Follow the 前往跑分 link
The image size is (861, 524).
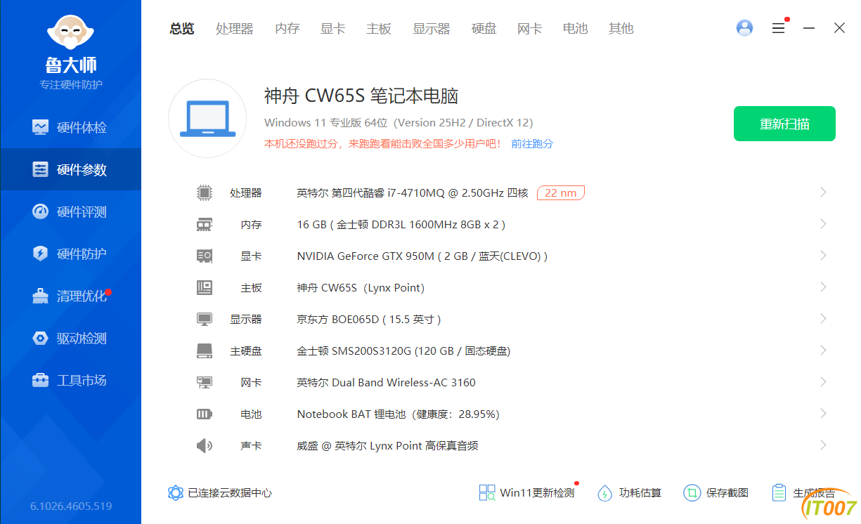(532, 143)
